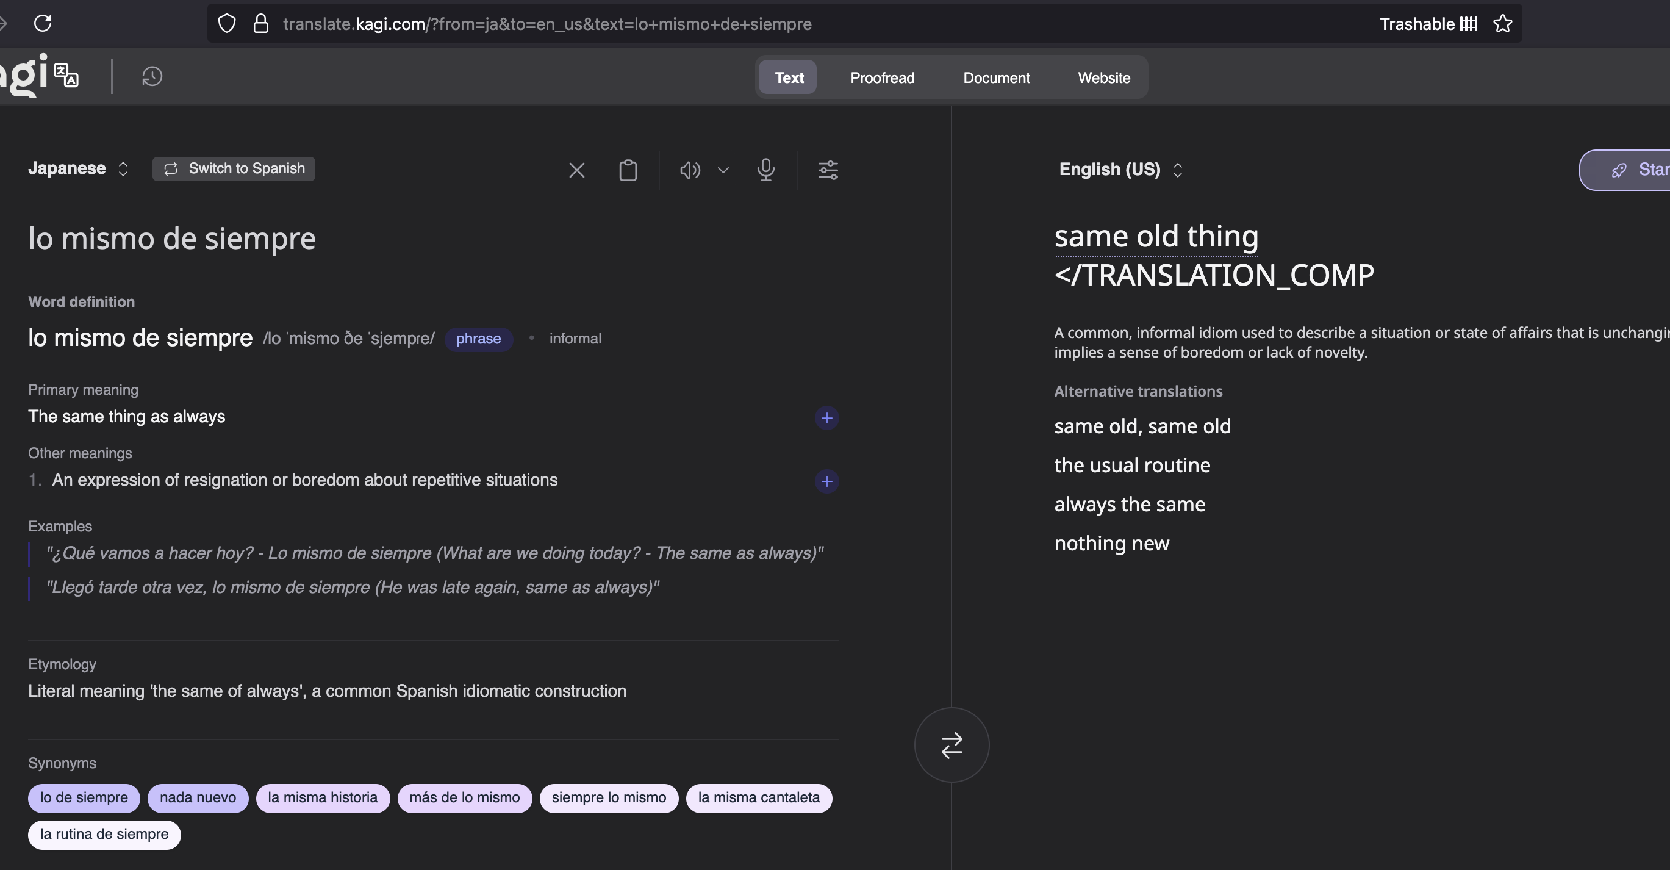Reload the page in browser toolbar
The width and height of the screenshot is (1670, 870).
pos(43,23)
